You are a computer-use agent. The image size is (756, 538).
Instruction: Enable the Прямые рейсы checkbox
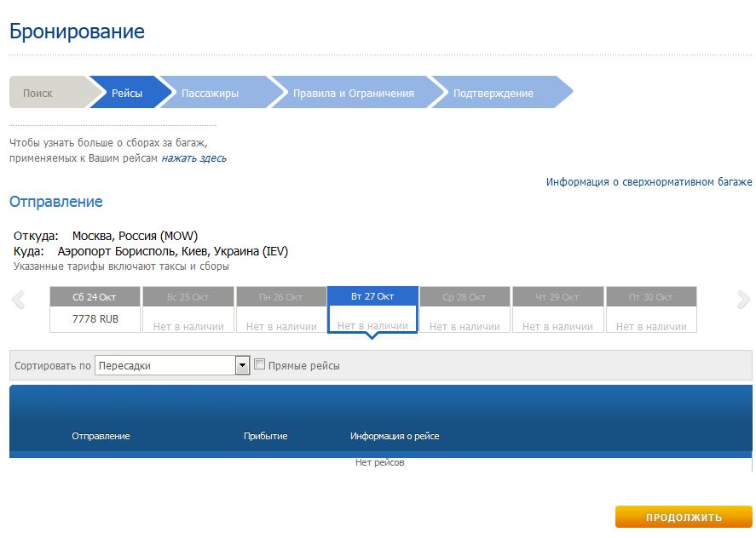tap(260, 364)
